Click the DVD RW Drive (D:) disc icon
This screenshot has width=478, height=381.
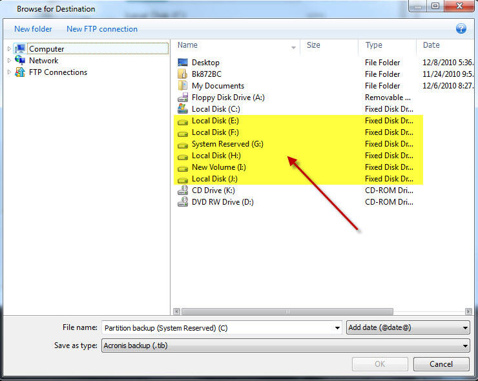coord(183,201)
